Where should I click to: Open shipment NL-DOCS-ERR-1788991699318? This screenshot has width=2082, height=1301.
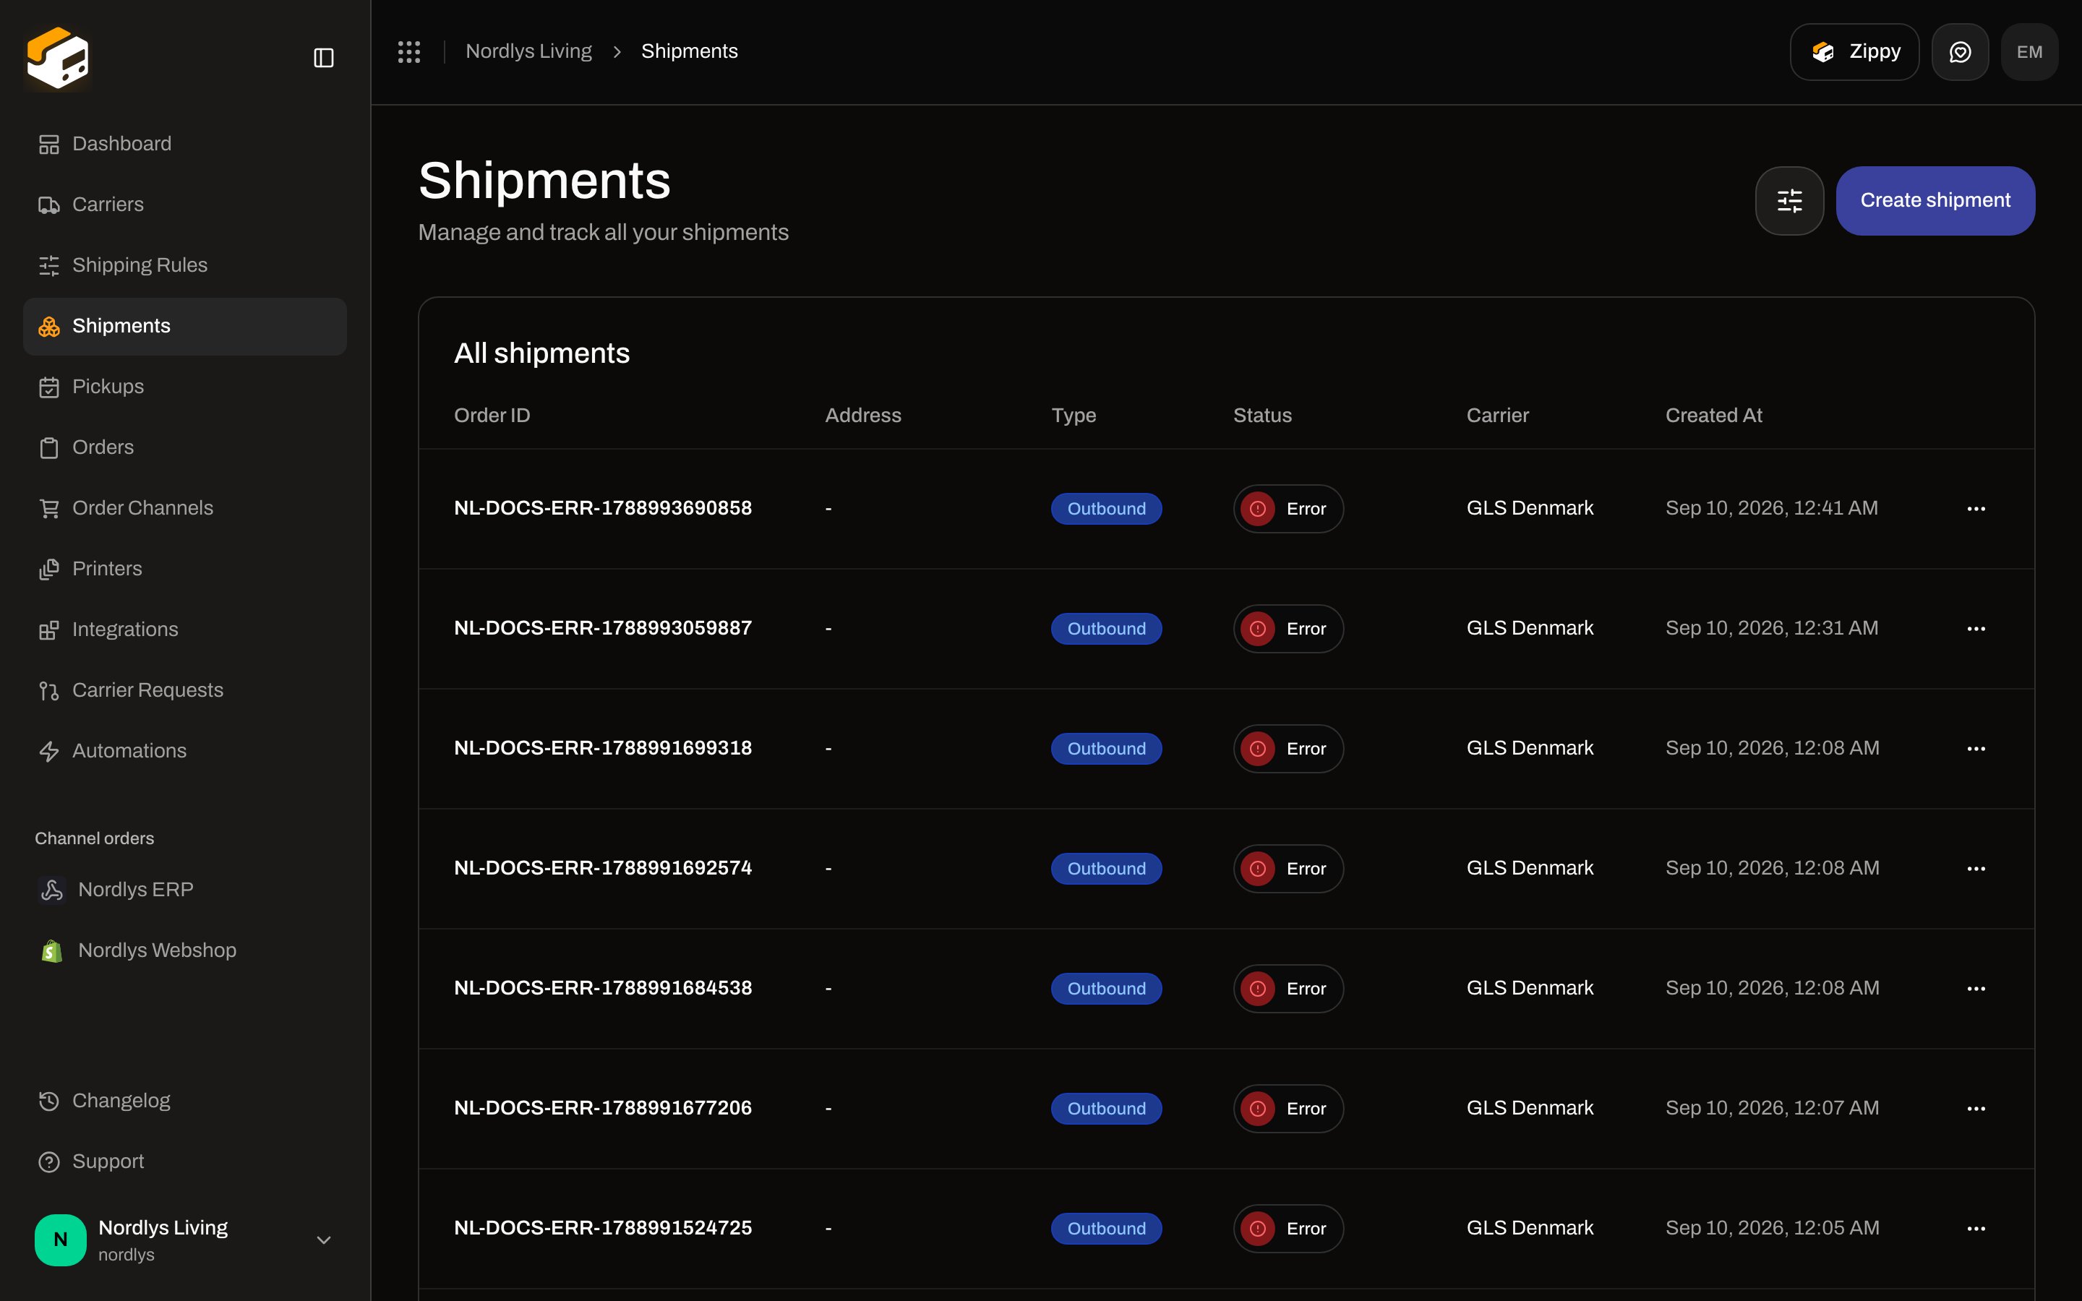[x=603, y=749]
